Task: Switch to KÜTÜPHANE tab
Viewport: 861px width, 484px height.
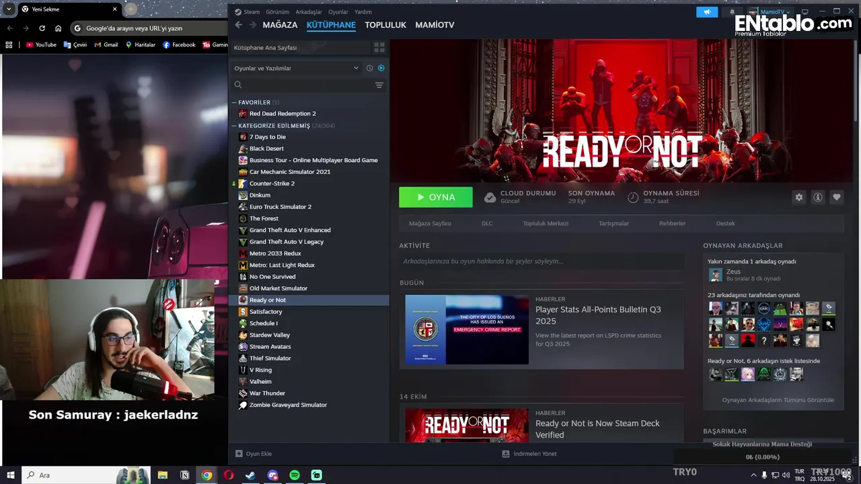Action: (x=331, y=25)
